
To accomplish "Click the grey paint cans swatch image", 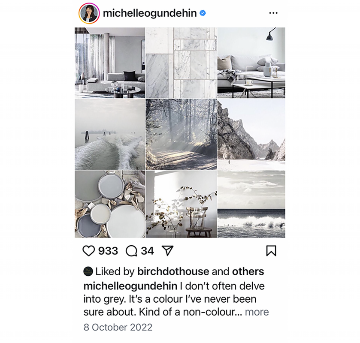I will coord(110,204).
